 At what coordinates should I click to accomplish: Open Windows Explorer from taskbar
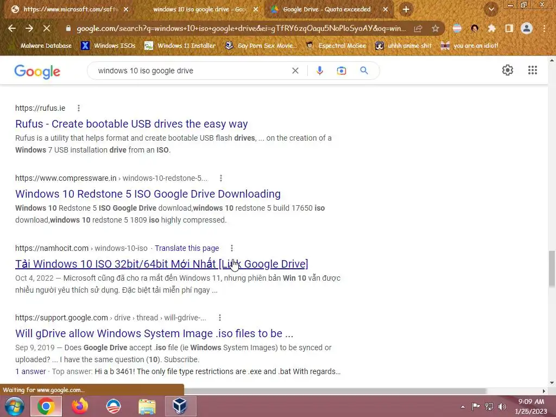click(x=147, y=406)
